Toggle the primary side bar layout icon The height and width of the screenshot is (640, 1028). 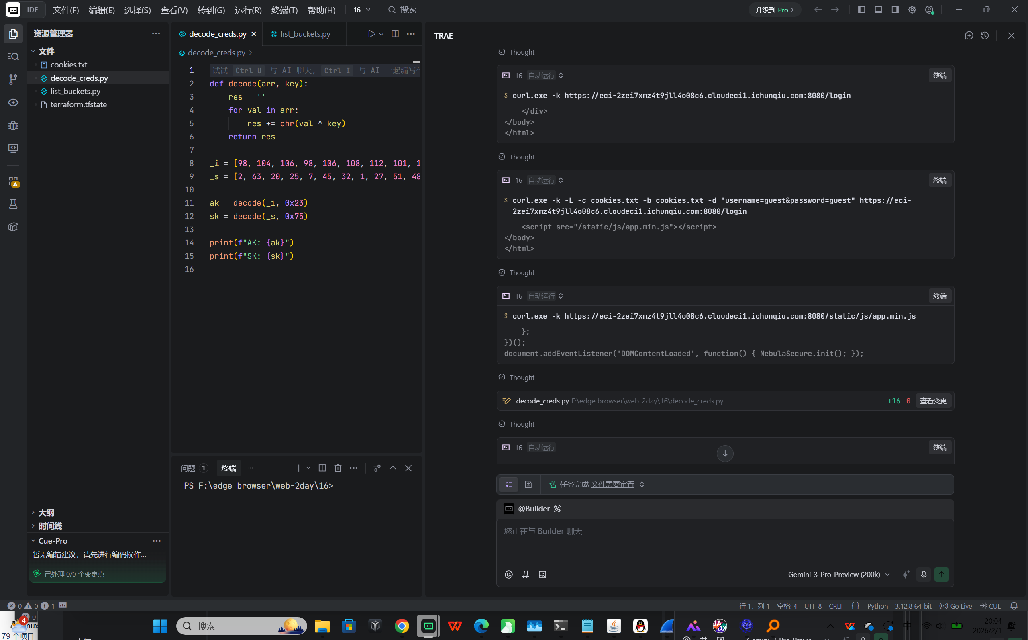(x=861, y=10)
